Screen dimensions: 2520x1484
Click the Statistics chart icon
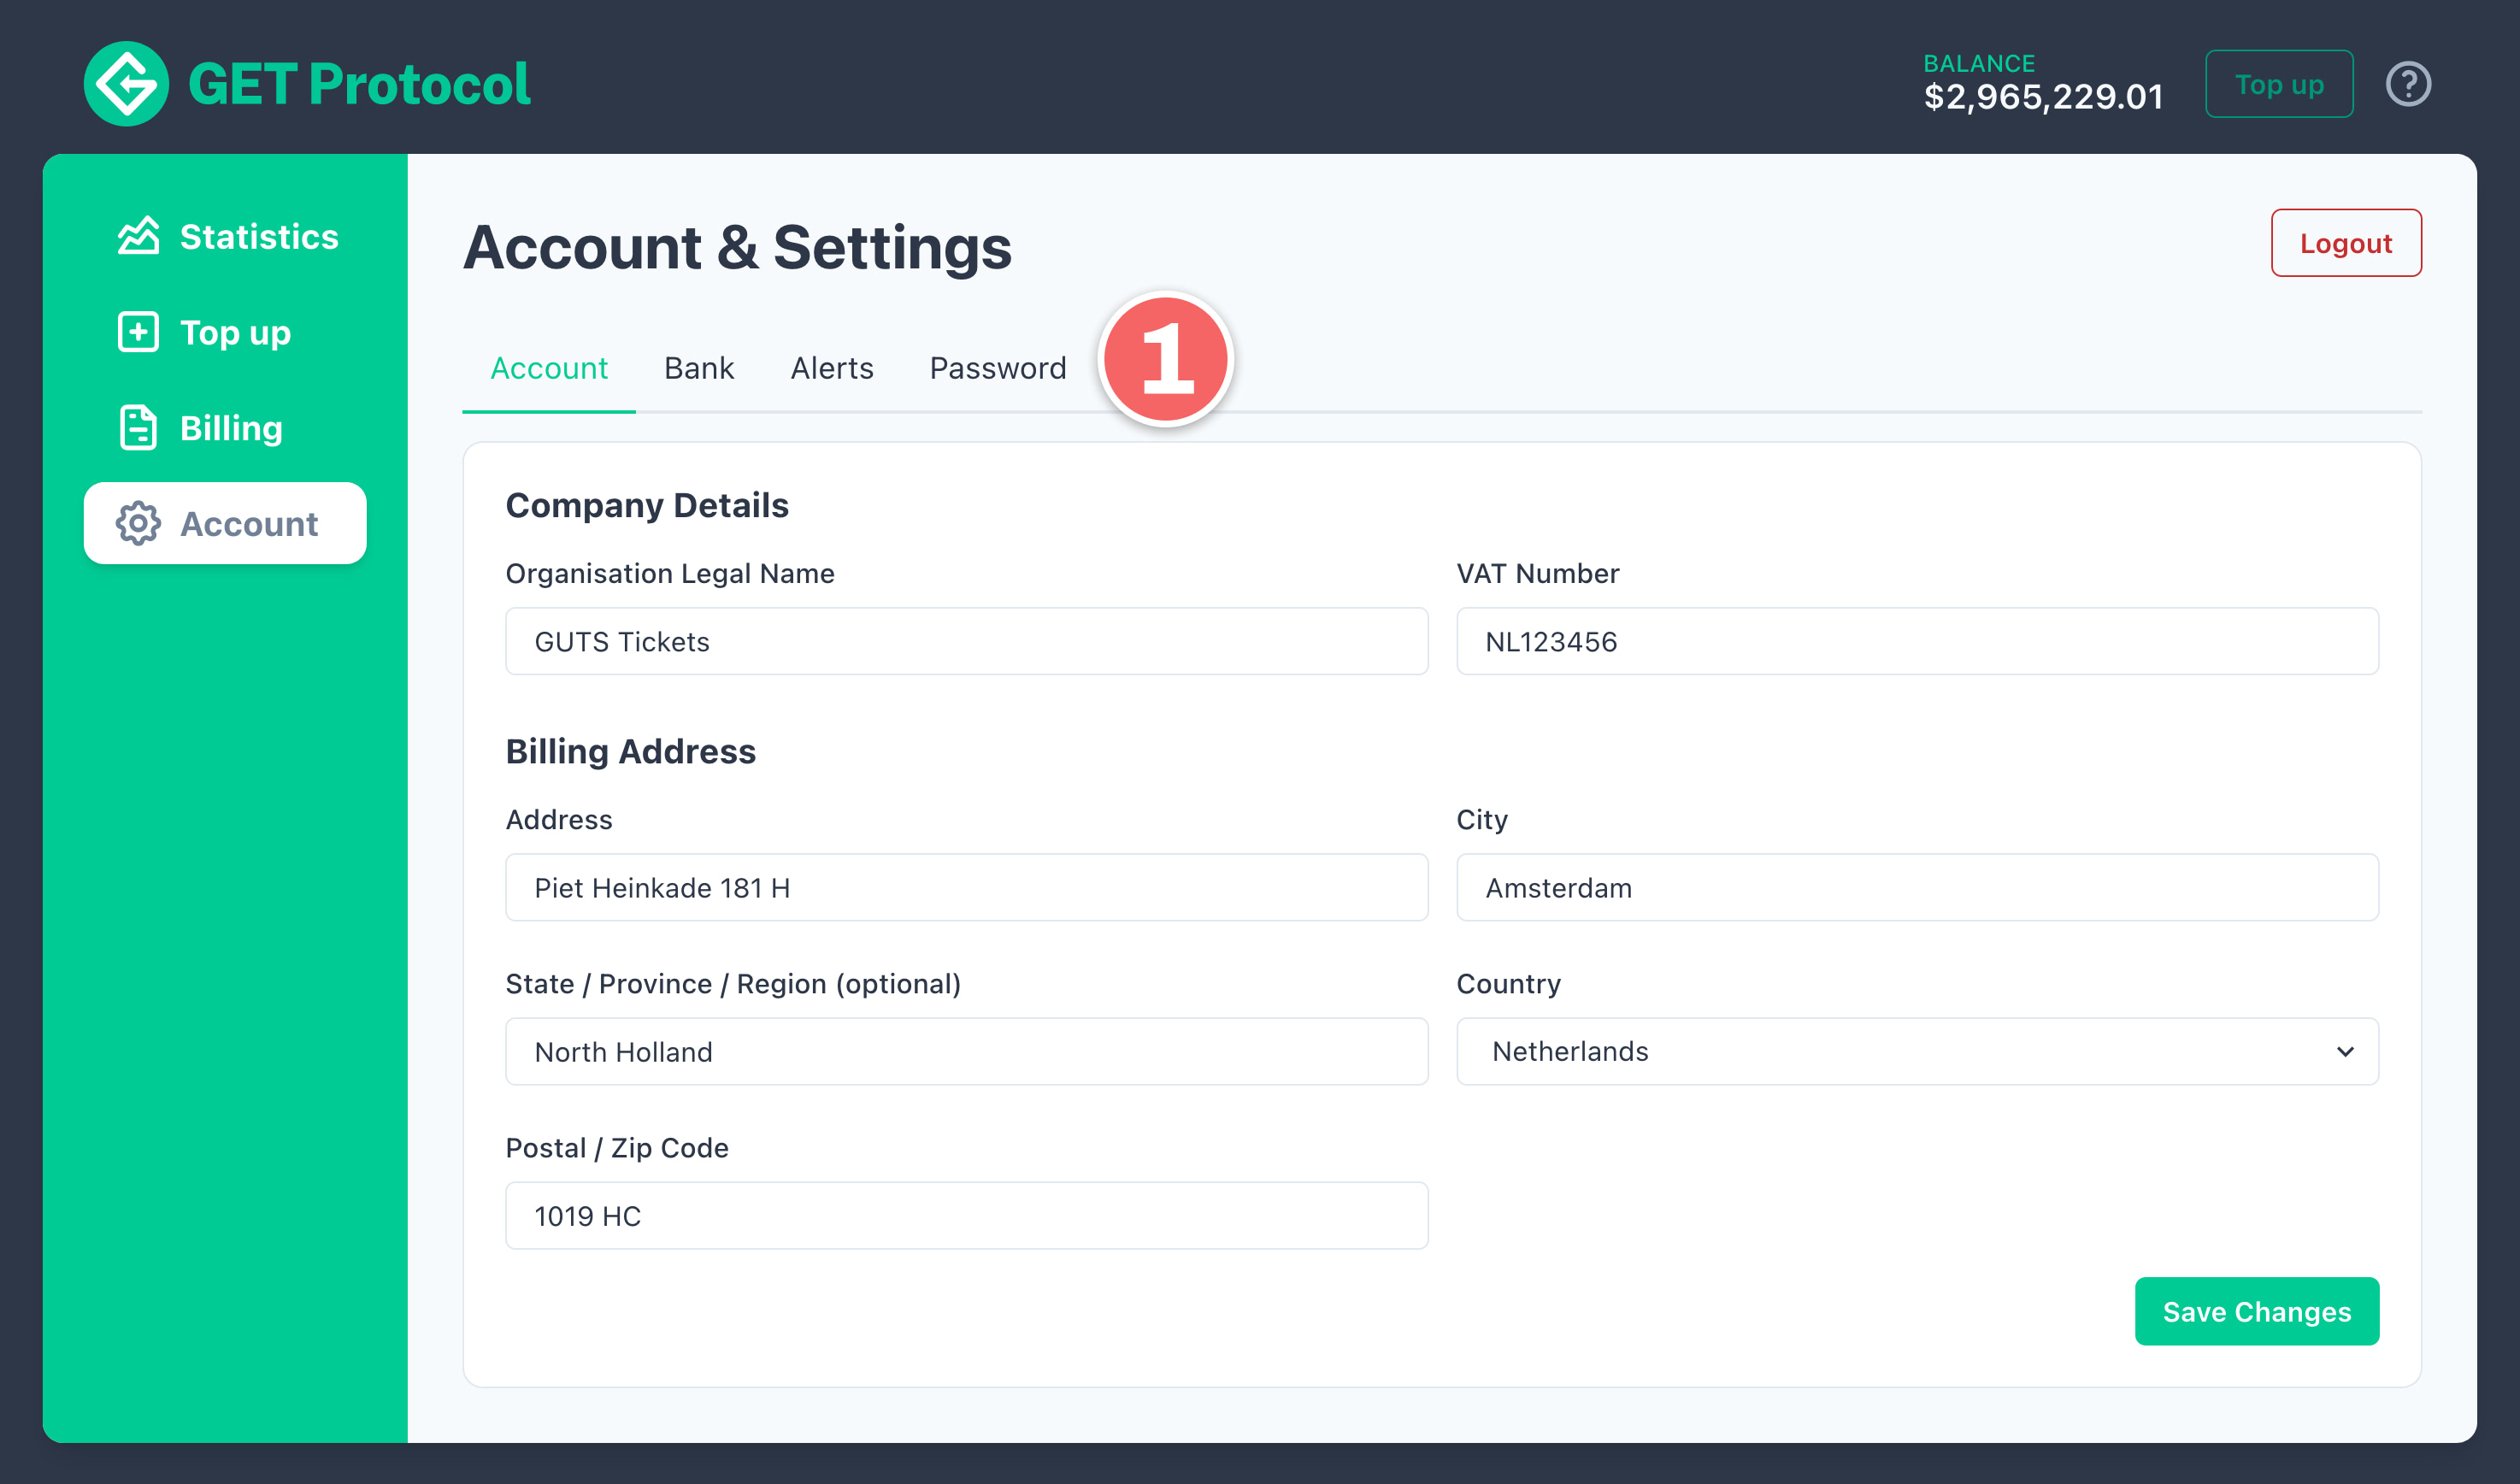tap(138, 236)
